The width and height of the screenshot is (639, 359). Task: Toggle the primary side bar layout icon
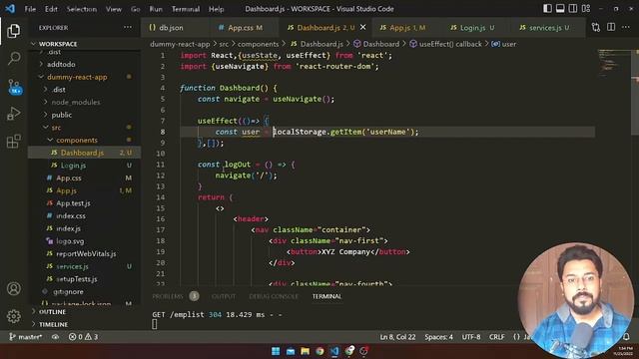click(x=547, y=9)
